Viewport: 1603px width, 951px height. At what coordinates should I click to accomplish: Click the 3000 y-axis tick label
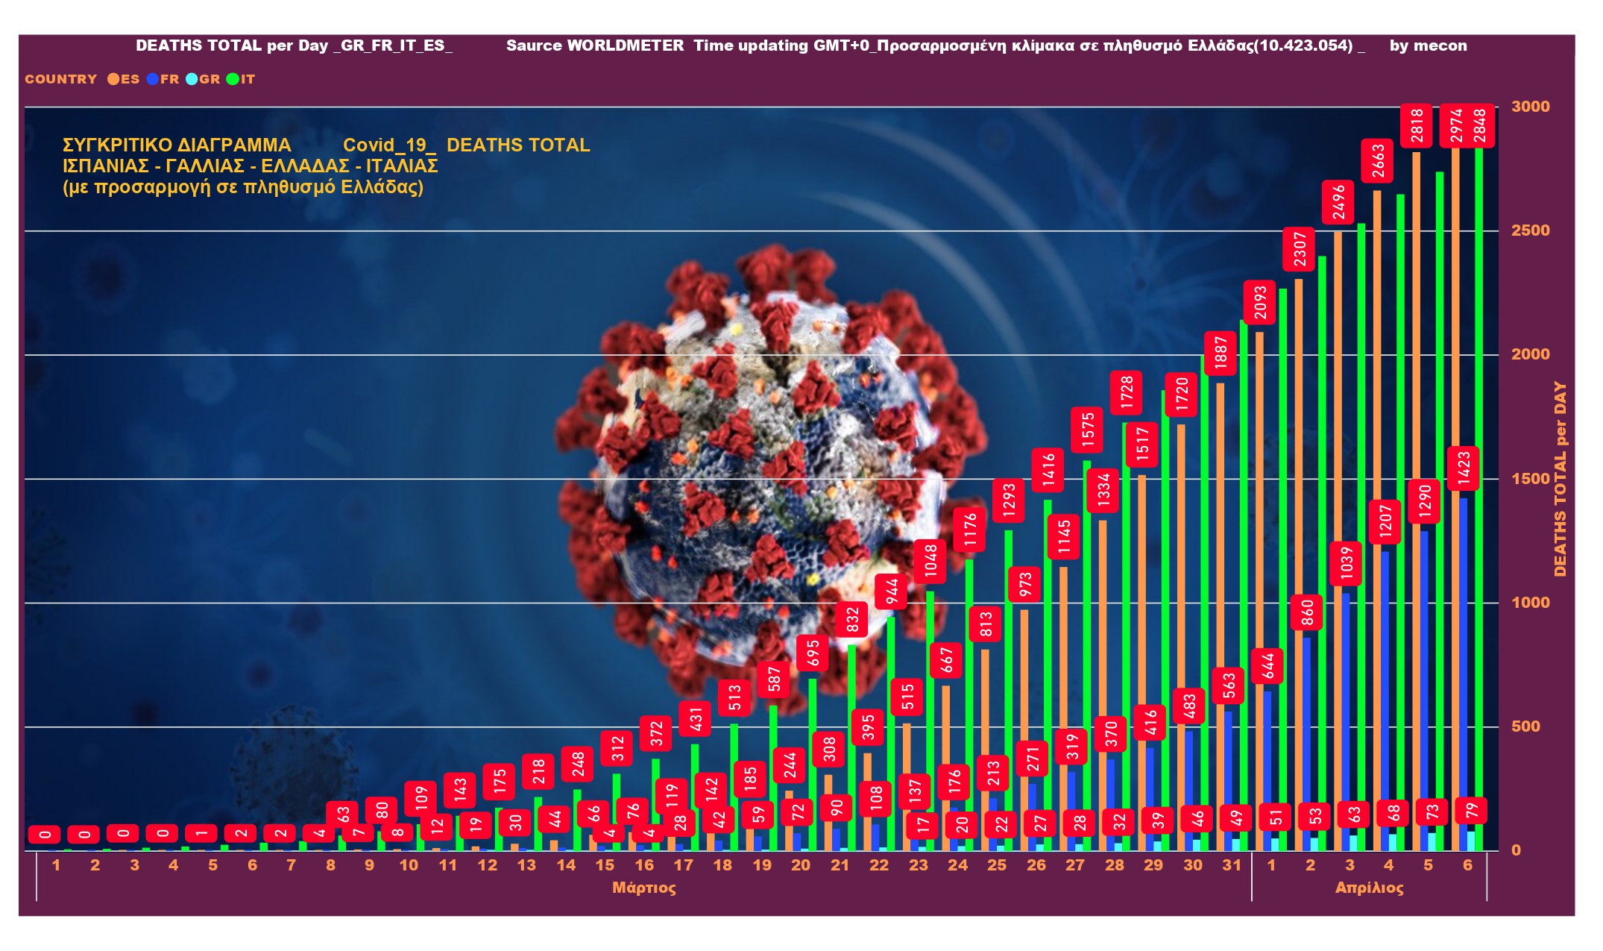[1530, 107]
